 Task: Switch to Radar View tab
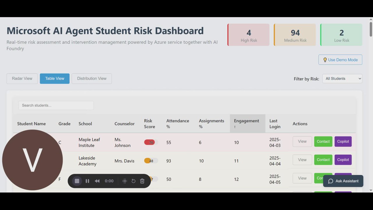22,78
